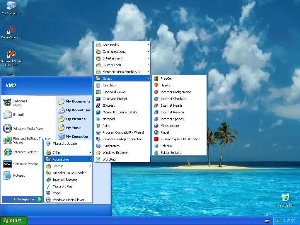Expand System Tools submenu arrow
The width and height of the screenshot is (300, 225).
coord(148,65)
